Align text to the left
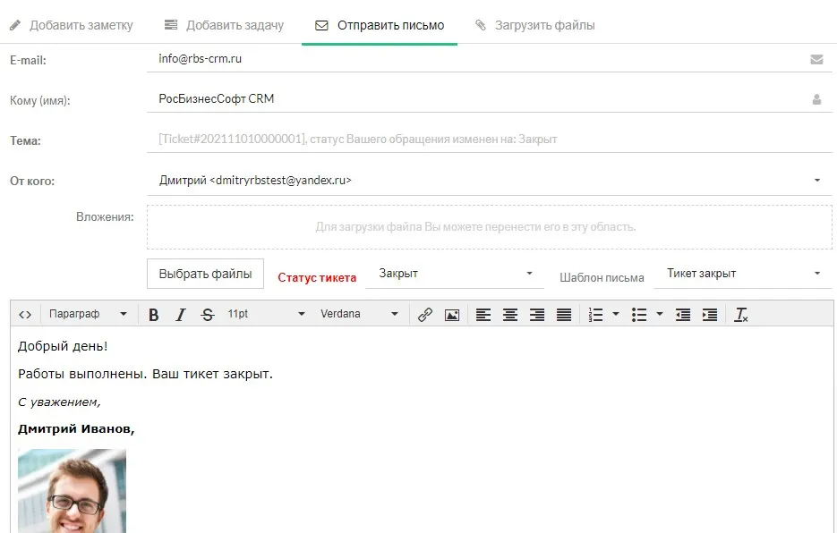Viewport: 837px width, 533px height. (483, 315)
